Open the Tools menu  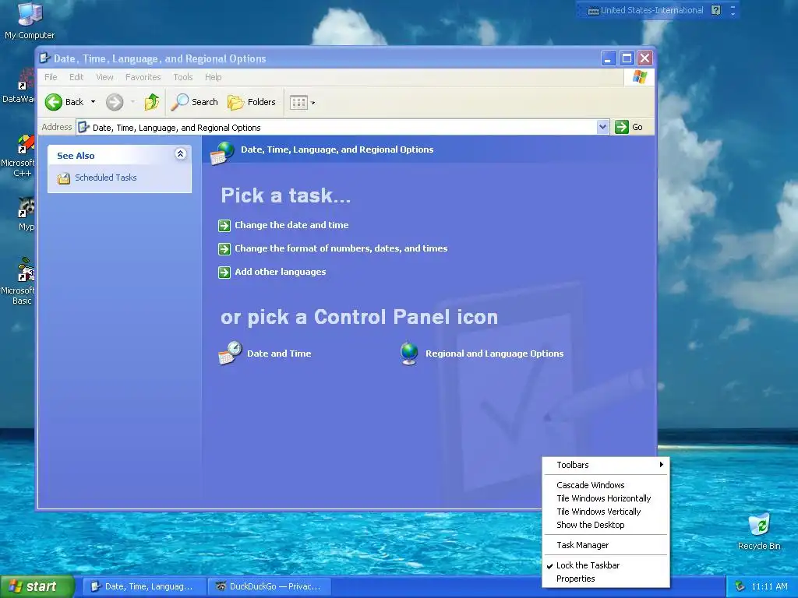pyautogui.click(x=182, y=77)
